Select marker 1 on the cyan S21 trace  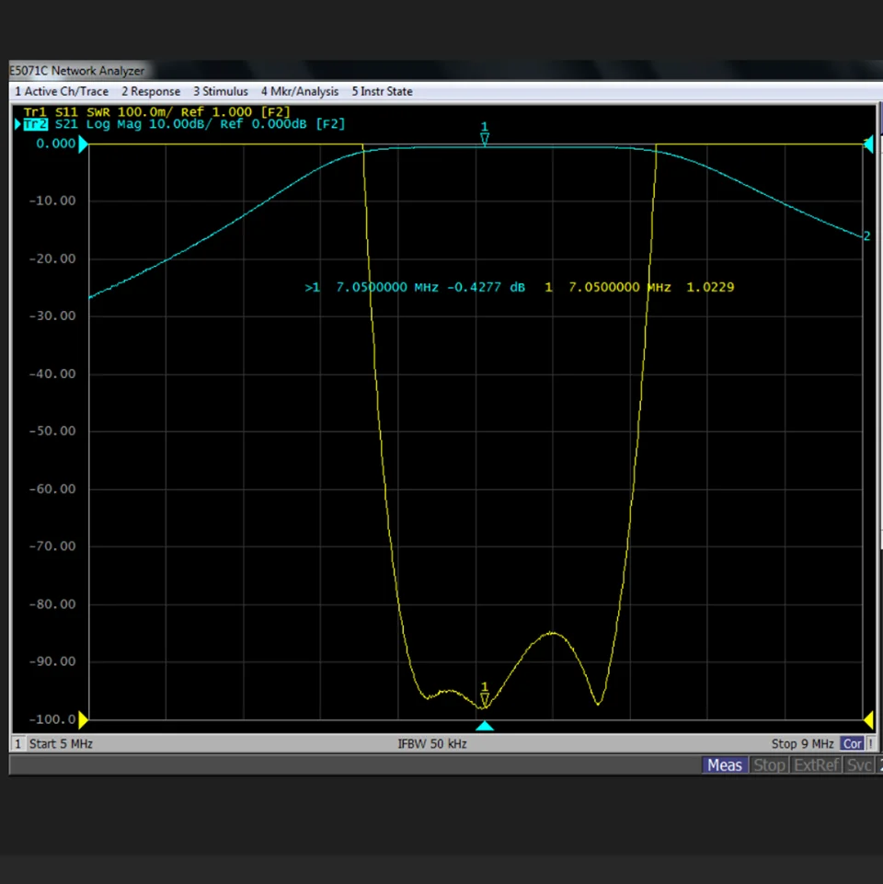(485, 134)
